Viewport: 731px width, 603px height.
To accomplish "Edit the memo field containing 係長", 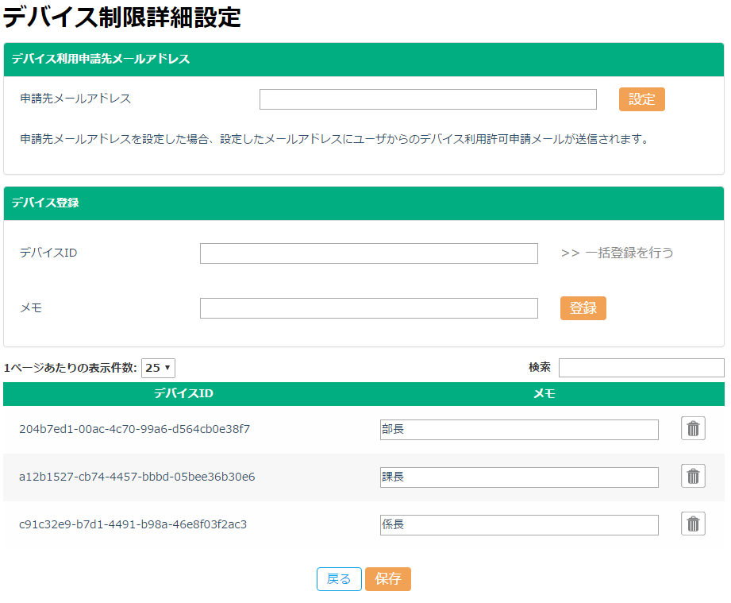I will (519, 524).
